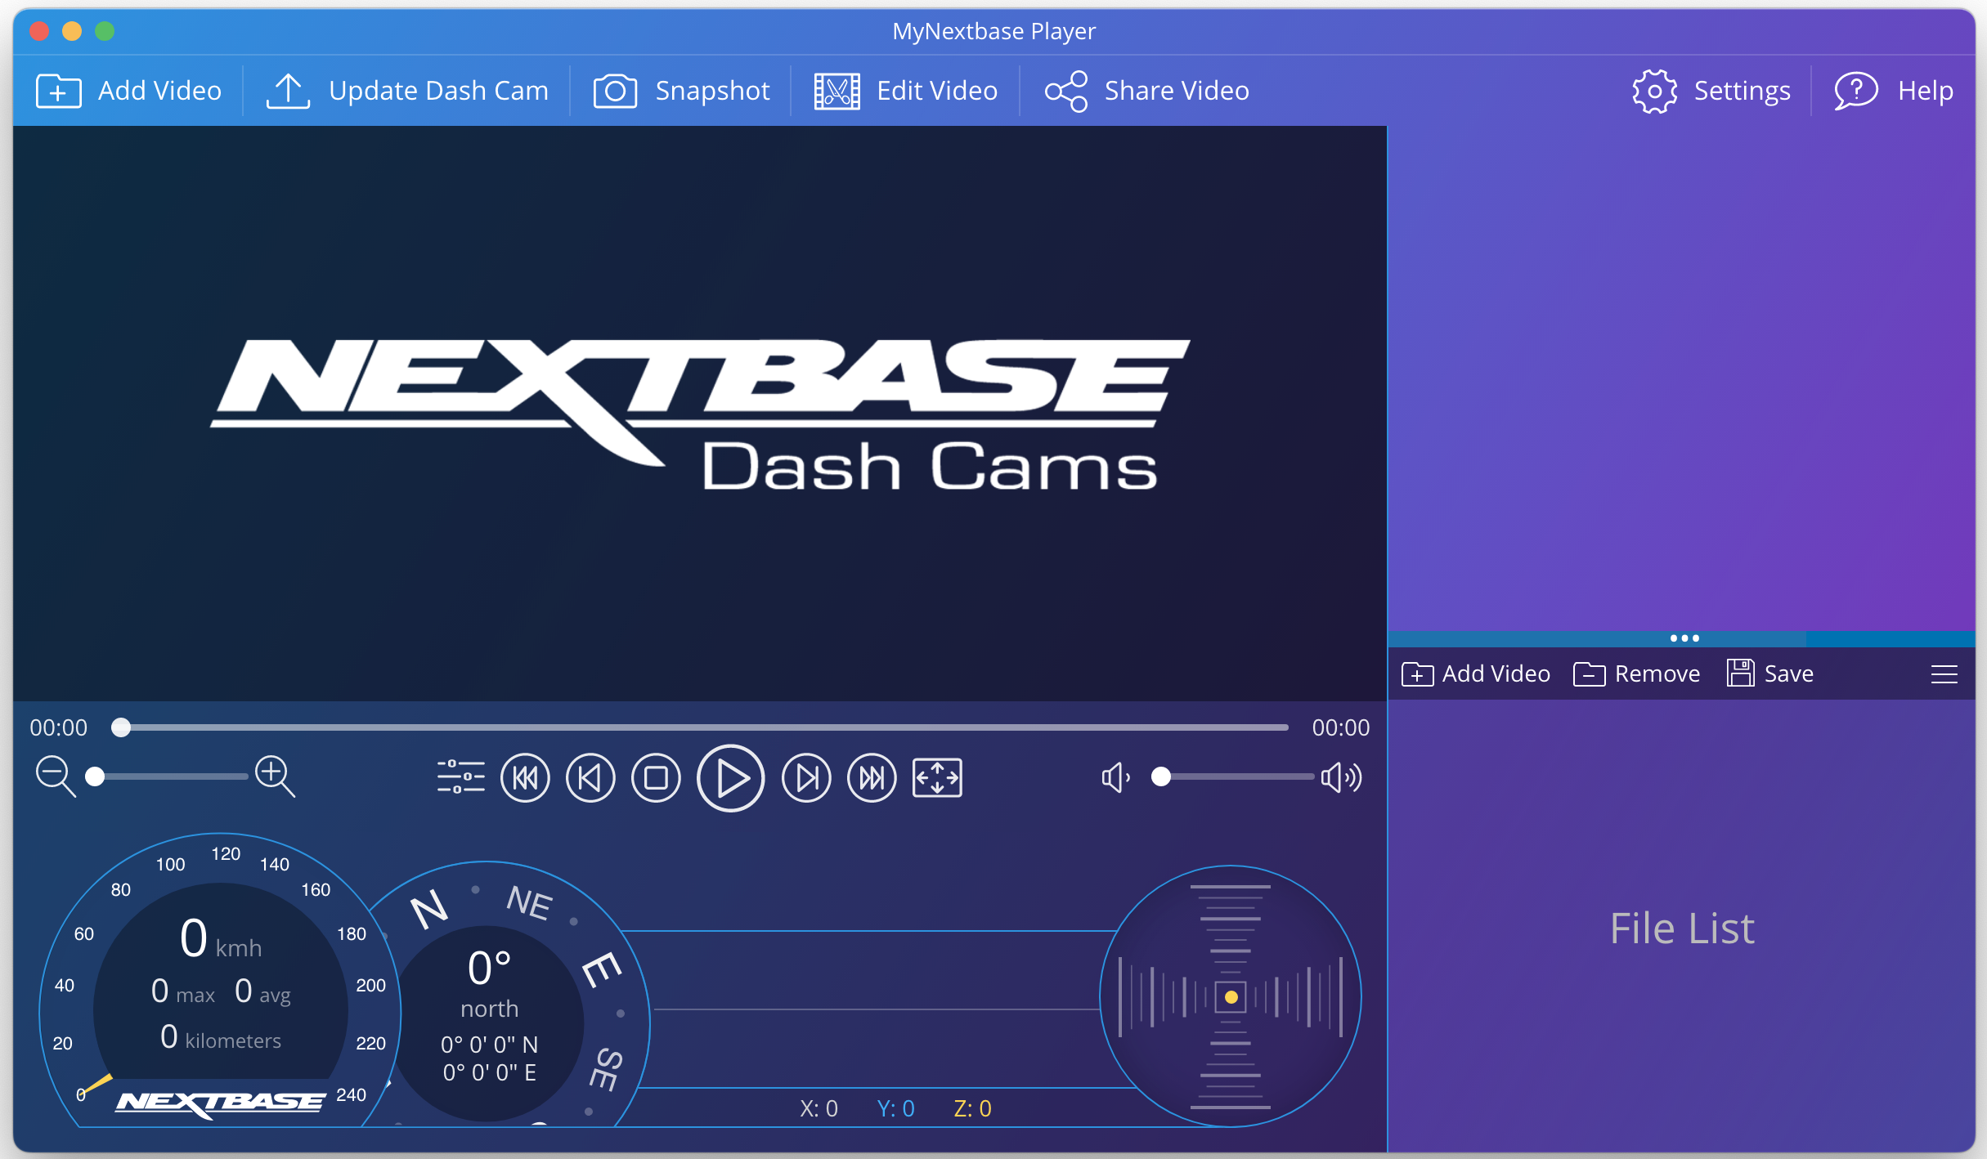Take a Snapshot from the toolbar
The height and width of the screenshot is (1159, 1987).
(681, 91)
